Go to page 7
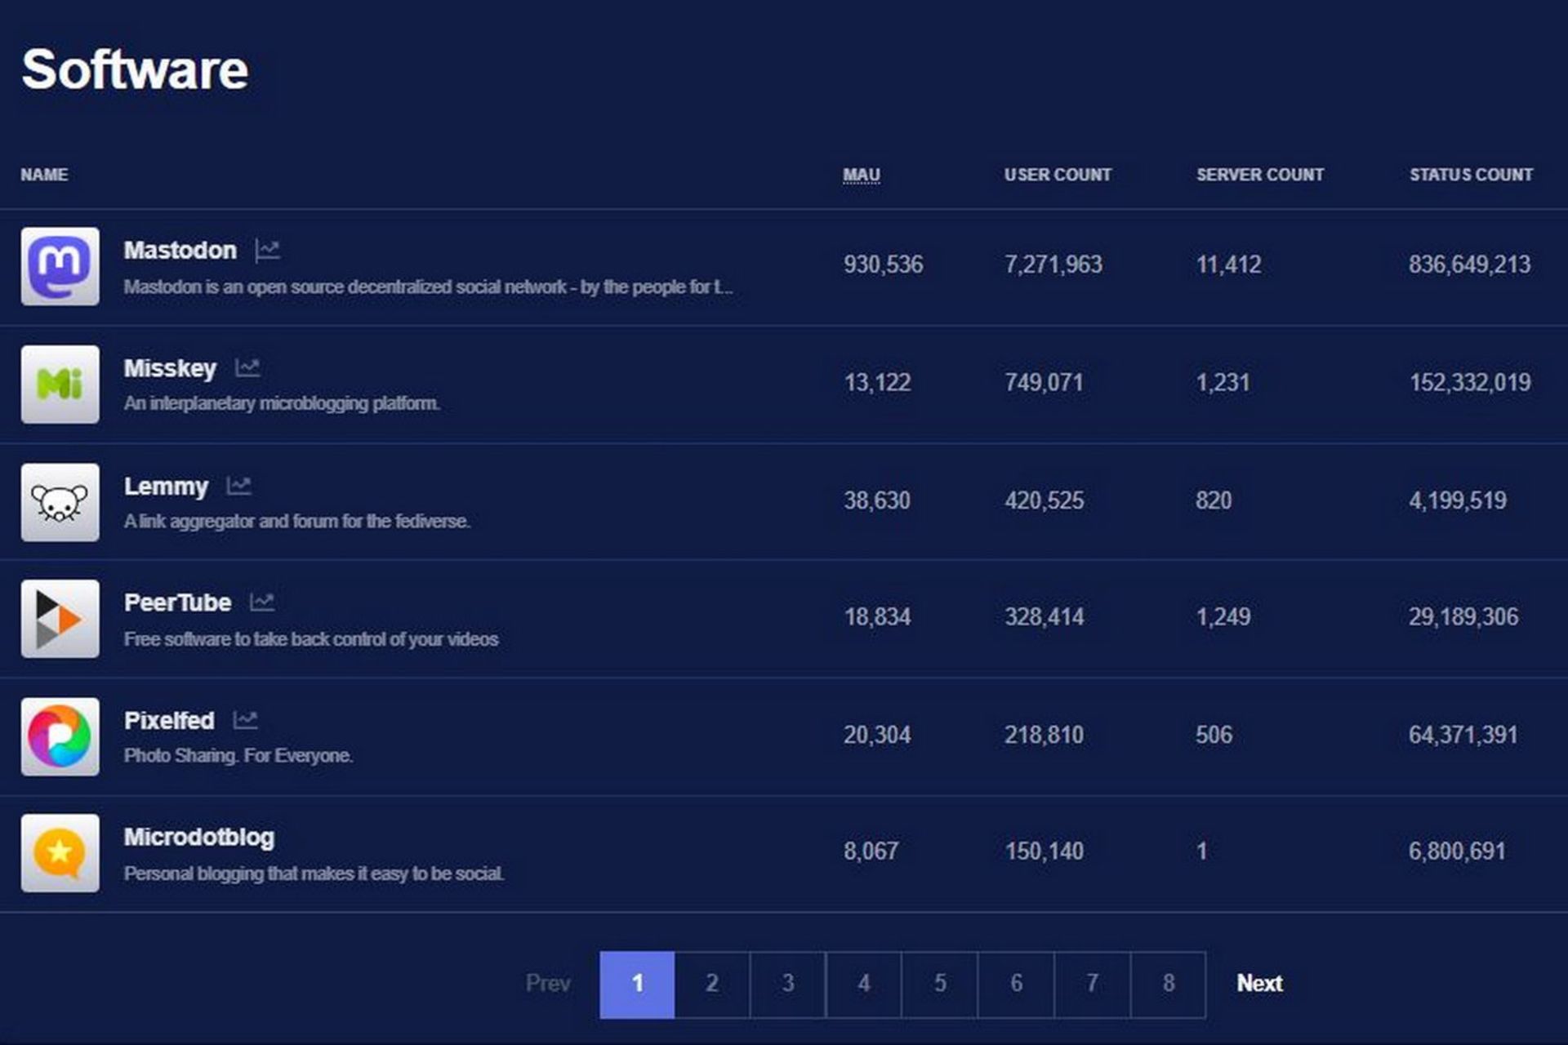The width and height of the screenshot is (1568, 1045). click(1093, 985)
